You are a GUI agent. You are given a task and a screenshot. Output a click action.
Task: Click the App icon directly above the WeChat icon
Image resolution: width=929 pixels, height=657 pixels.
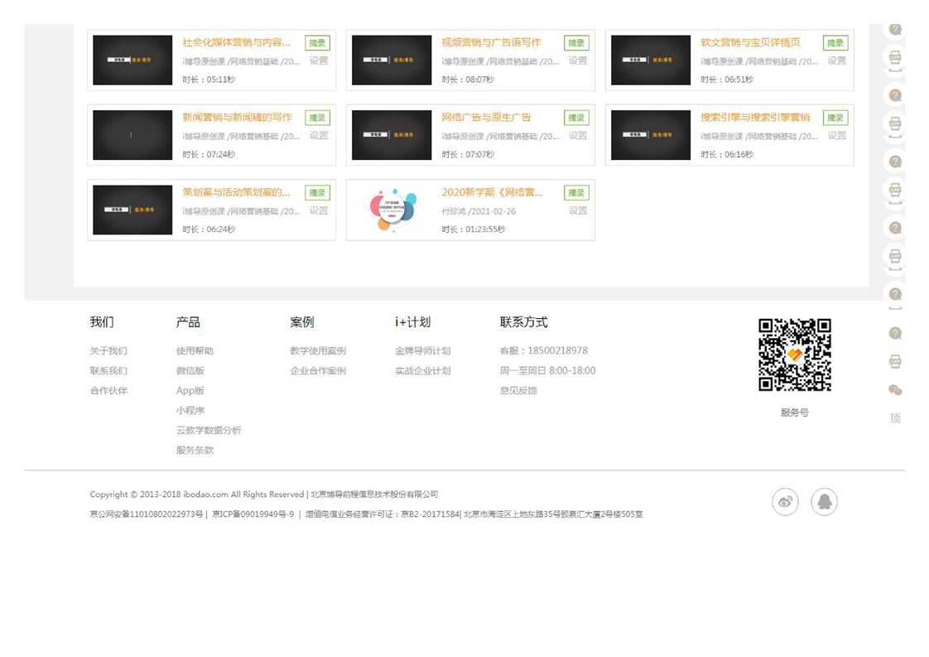pyautogui.click(x=895, y=362)
